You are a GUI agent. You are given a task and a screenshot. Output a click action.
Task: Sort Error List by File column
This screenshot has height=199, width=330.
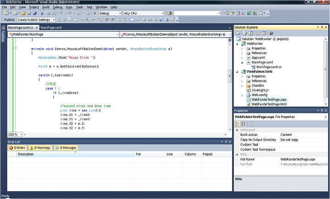(x=149, y=154)
